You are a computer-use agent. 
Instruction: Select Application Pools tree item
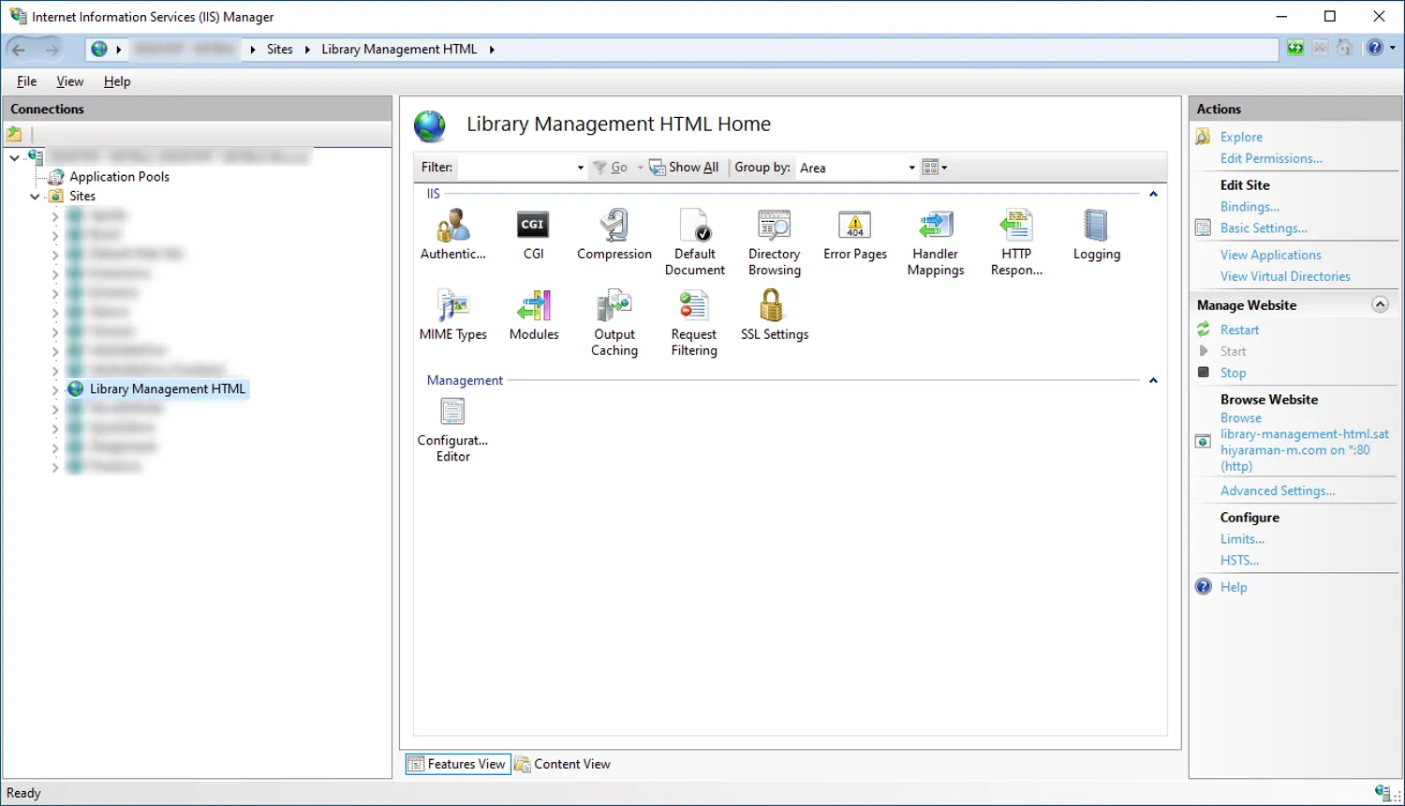tap(119, 177)
